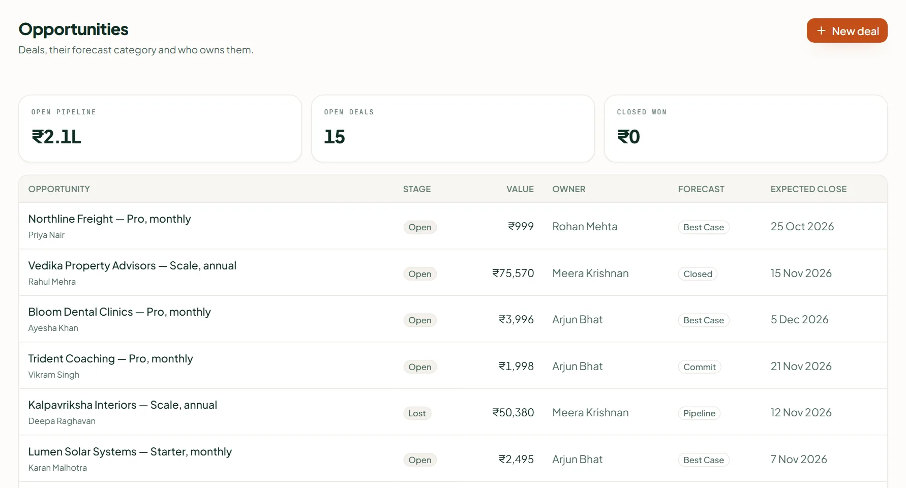The height and width of the screenshot is (488, 906).
Task: Click the Forecast column header
Action: tap(701, 189)
